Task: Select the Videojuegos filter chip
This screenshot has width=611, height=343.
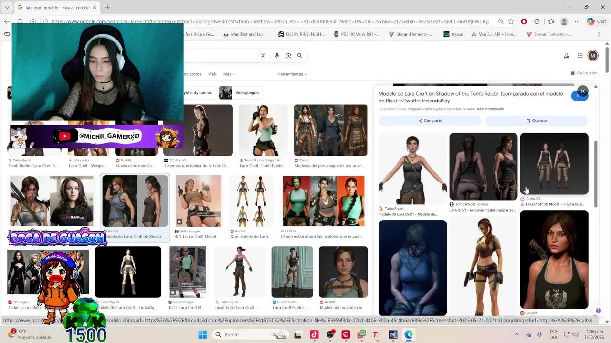Action: tap(241, 93)
